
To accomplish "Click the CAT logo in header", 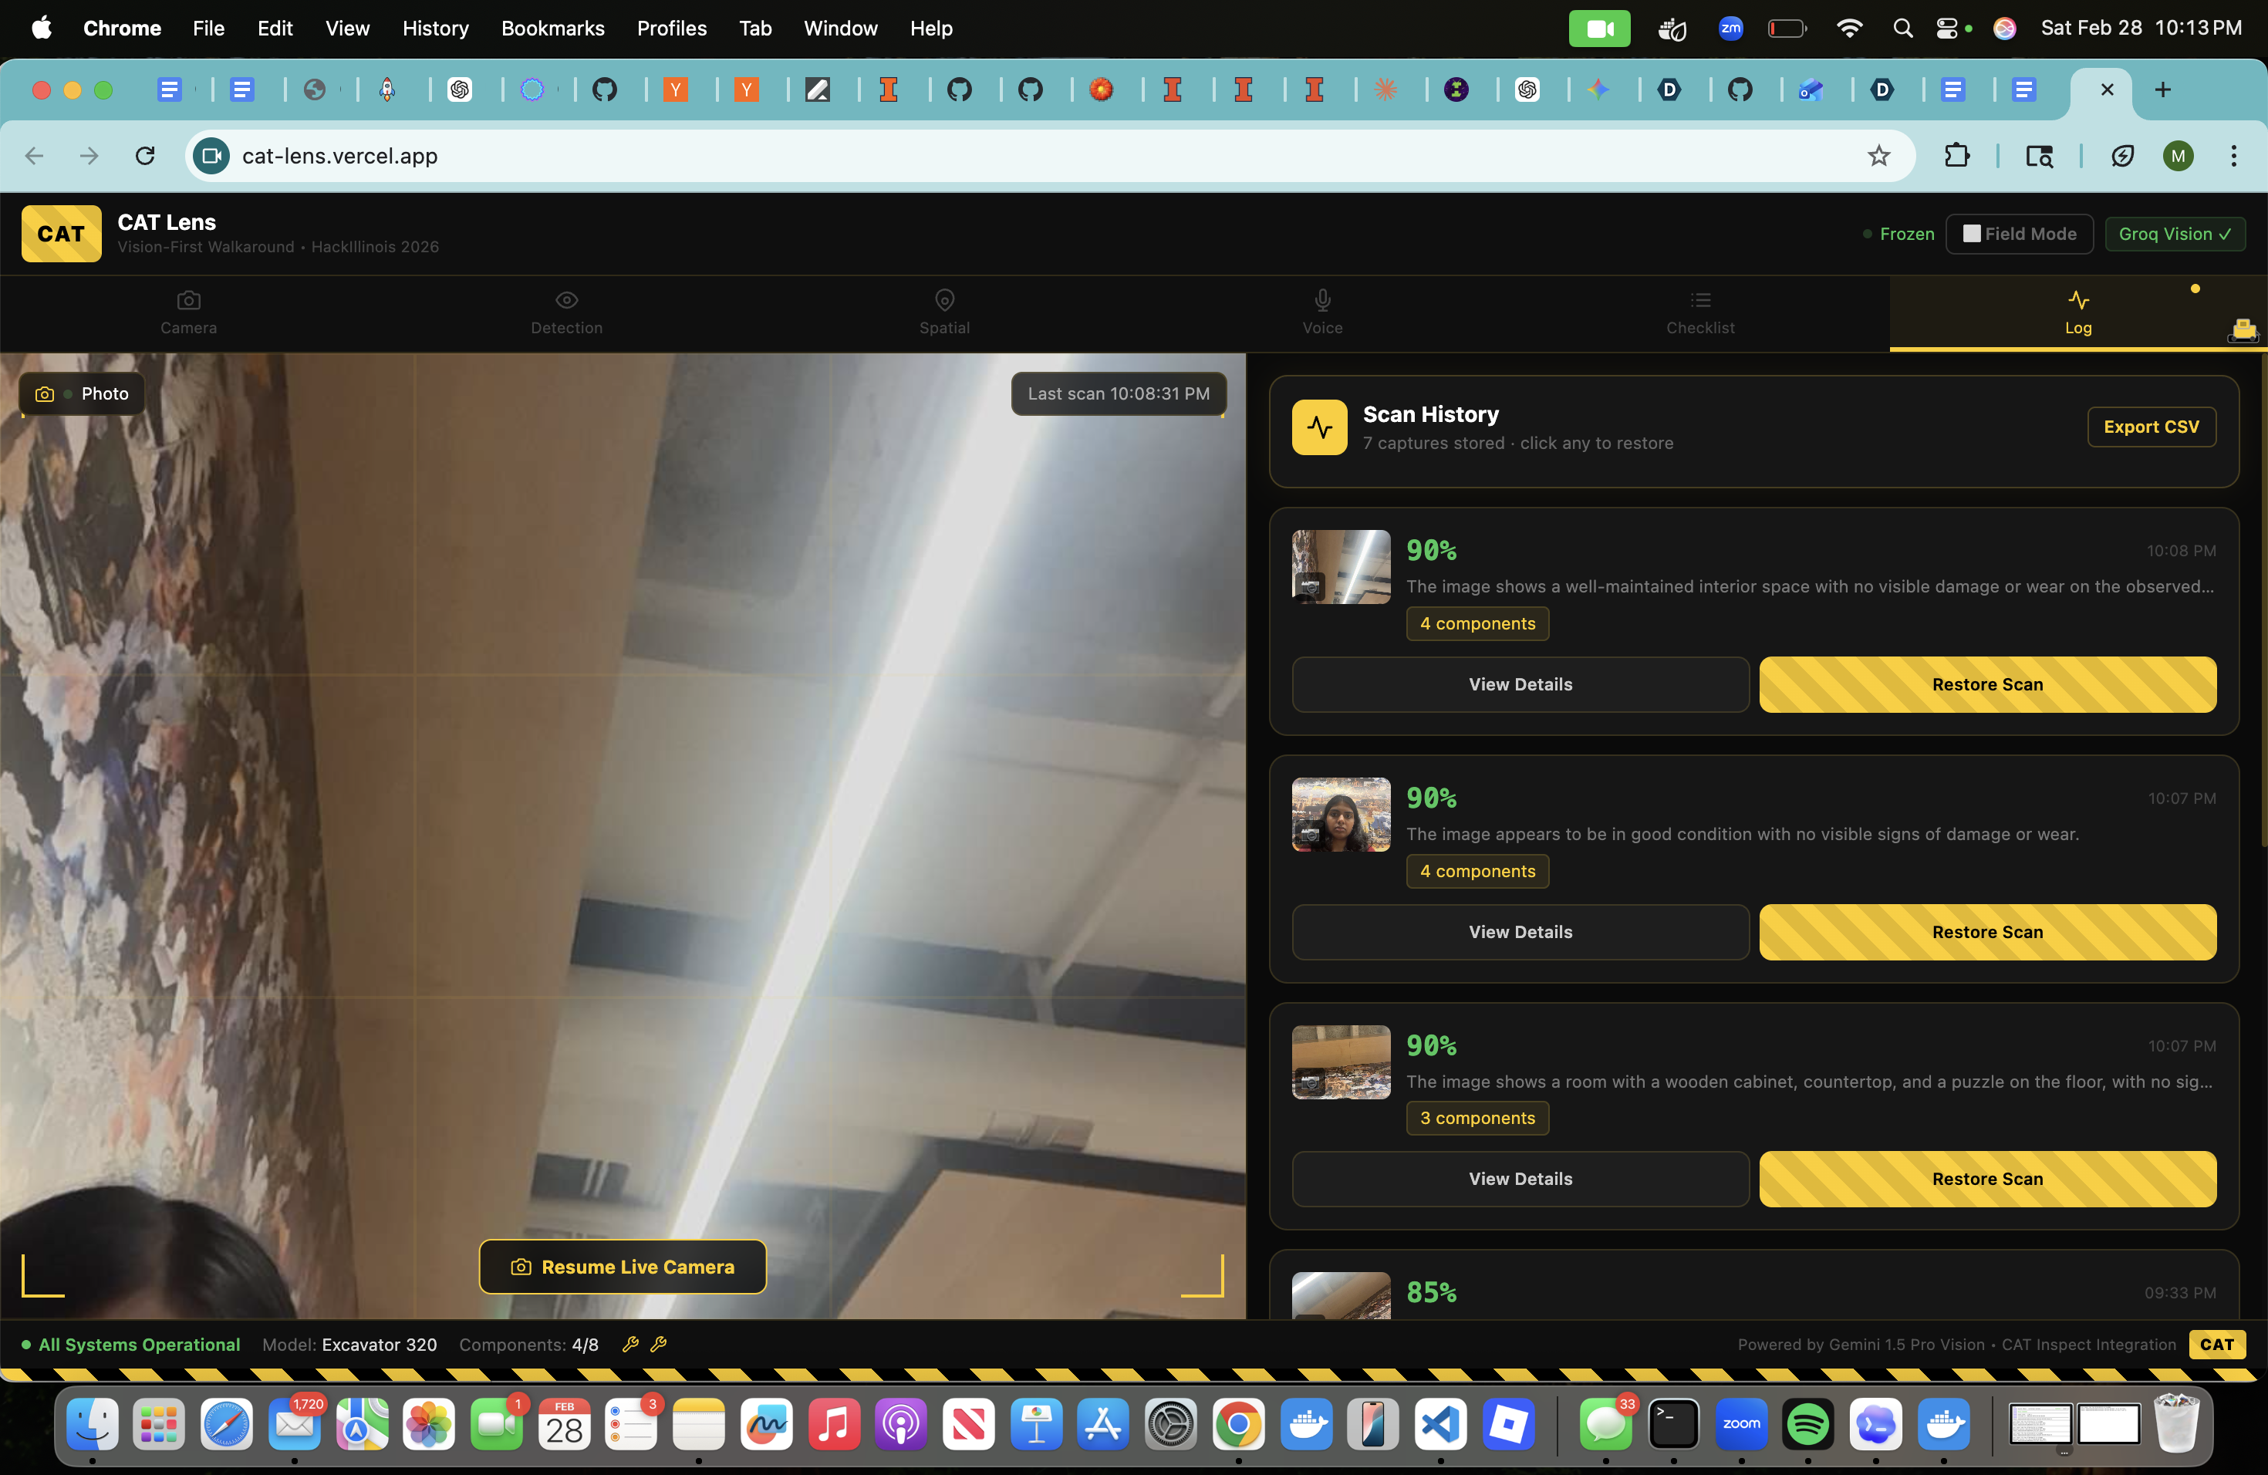I will coord(61,234).
